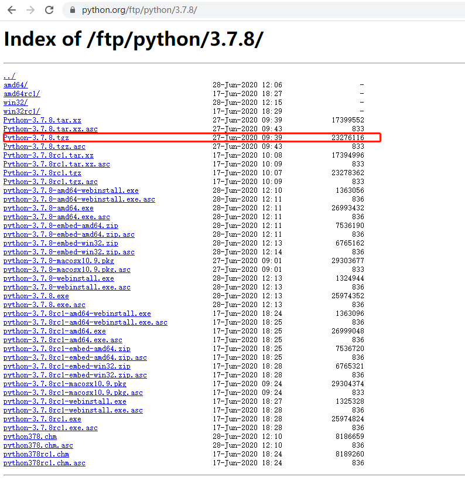Click file size 25974352 value
Image resolution: width=465 pixels, height=501 pixels.
[x=348, y=296]
